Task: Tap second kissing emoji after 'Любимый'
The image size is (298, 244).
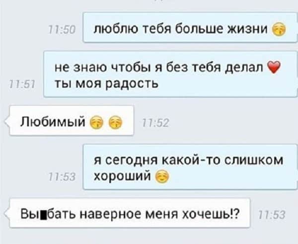Action: (115, 123)
